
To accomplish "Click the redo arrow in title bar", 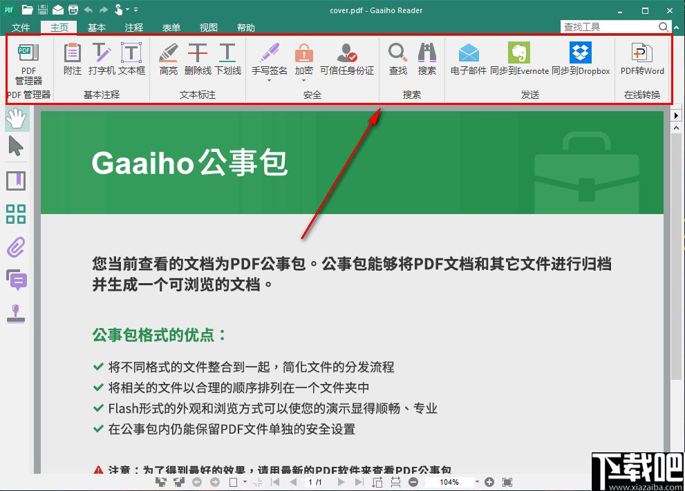I will pos(104,10).
